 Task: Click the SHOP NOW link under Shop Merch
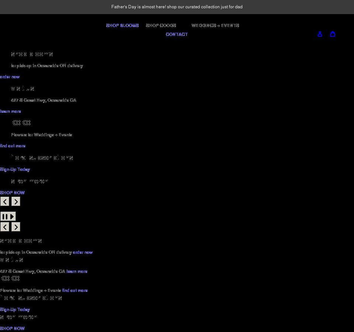[12, 192]
